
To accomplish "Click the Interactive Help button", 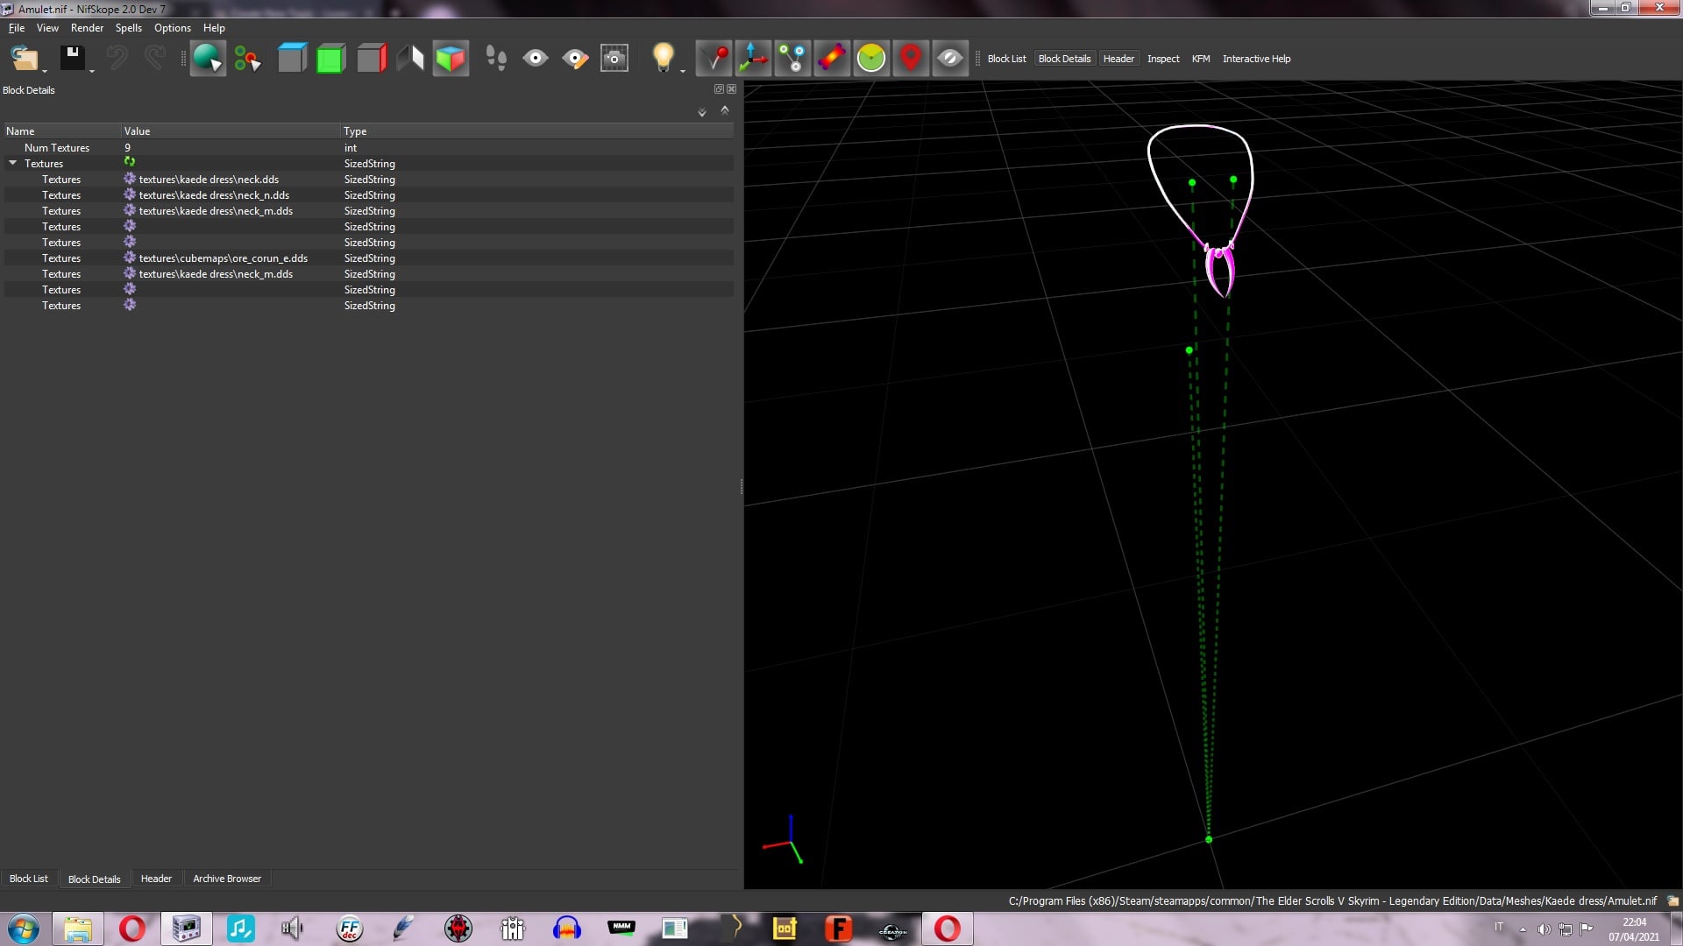I will click(1256, 59).
